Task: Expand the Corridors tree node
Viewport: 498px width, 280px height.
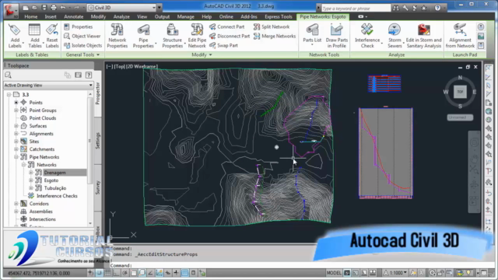Action: pyautogui.click(x=16, y=204)
